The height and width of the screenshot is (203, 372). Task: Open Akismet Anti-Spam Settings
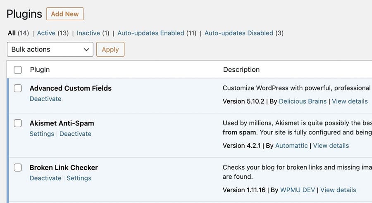click(42, 134)
